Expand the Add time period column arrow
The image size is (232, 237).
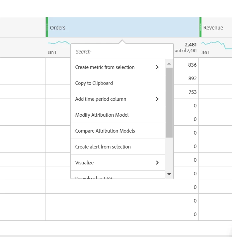[x=157, y=99]
